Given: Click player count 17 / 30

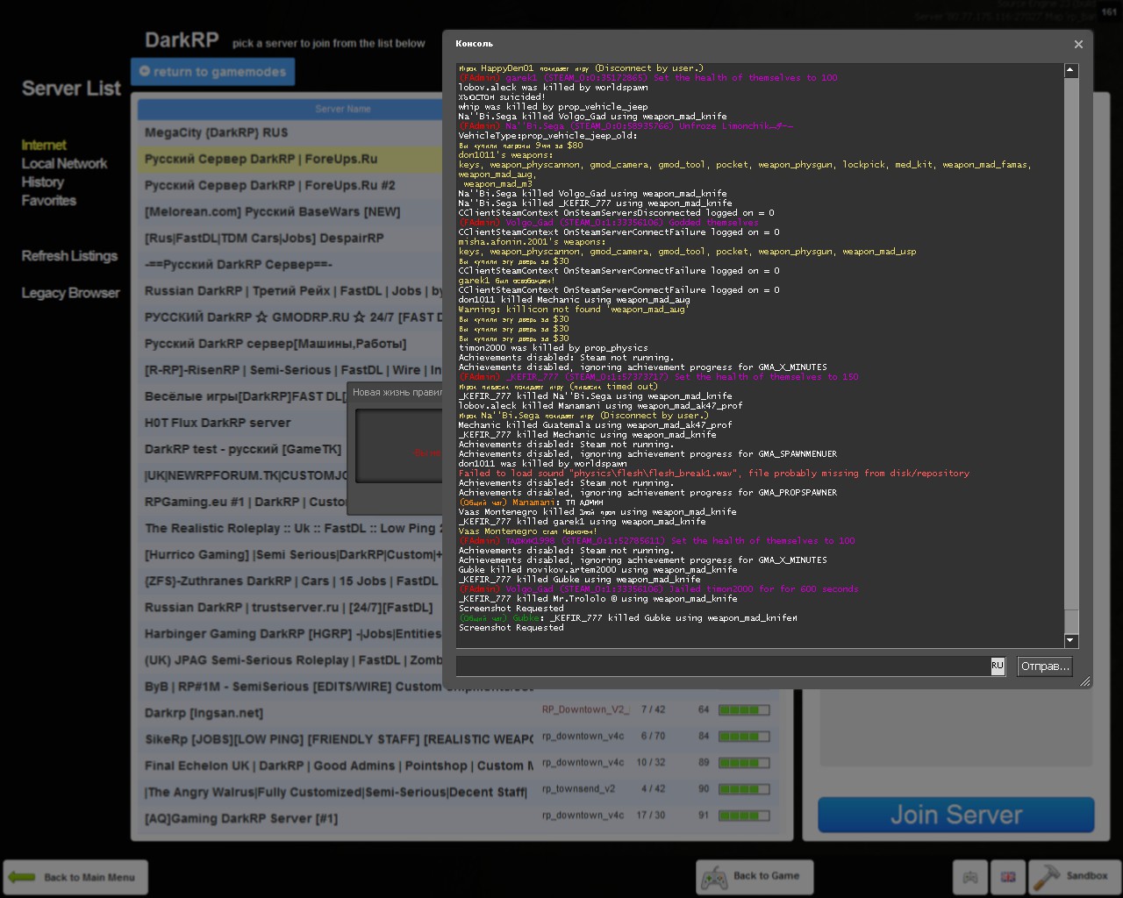Looking at the screenshot, I should (x=651, y=815).
